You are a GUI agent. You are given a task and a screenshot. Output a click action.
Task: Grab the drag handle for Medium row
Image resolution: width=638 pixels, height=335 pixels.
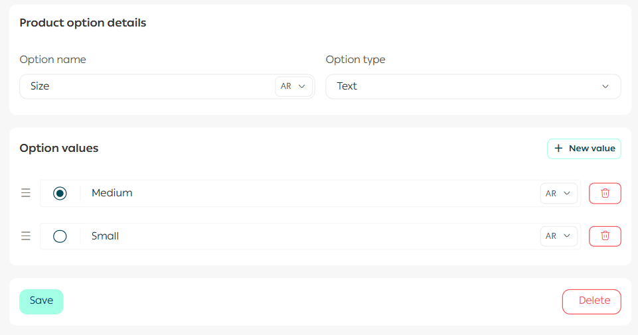(26, 193)
